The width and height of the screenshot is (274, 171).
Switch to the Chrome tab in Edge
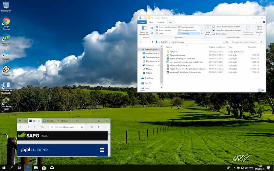point(63,121)
